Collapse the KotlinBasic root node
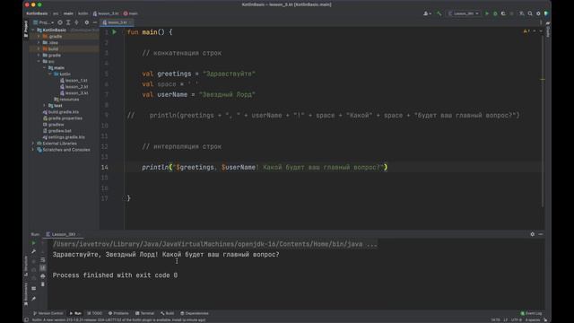The width and height of the screenshot is (574, 323). 33,30
